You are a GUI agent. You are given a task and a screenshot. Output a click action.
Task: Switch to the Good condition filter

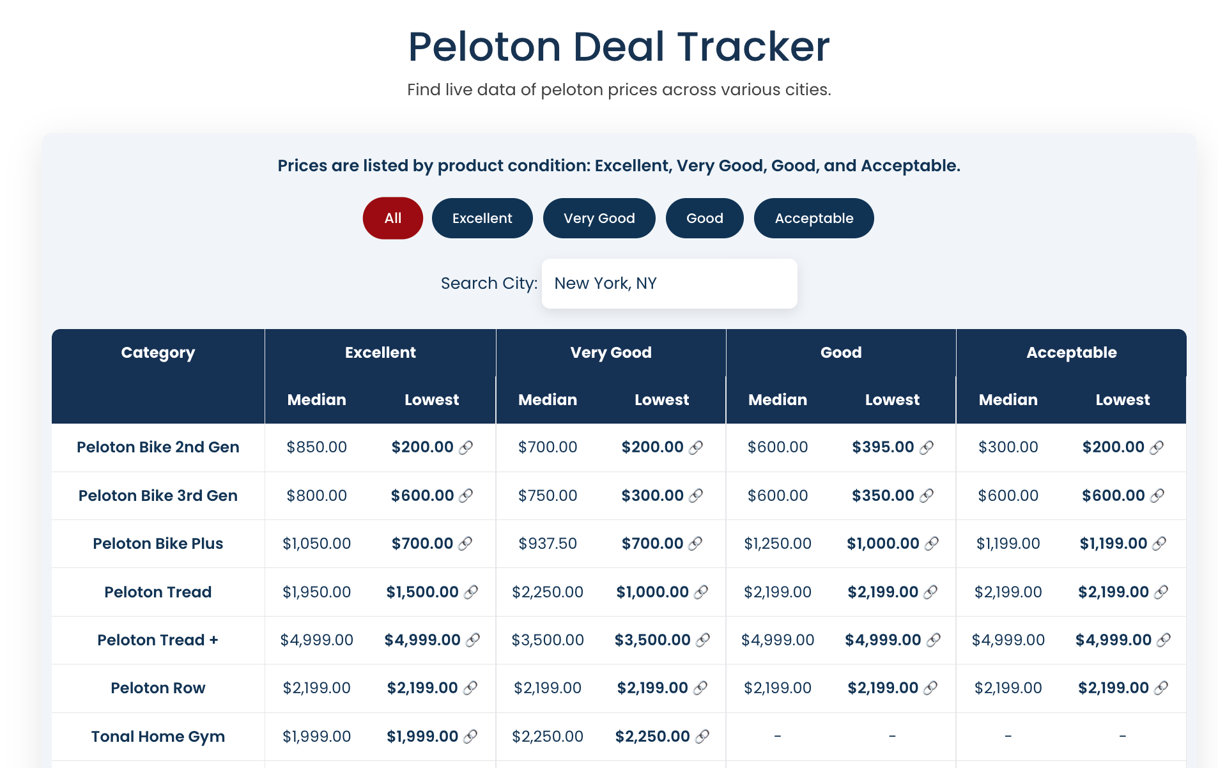pyautogui.click(x=704, y=219)
